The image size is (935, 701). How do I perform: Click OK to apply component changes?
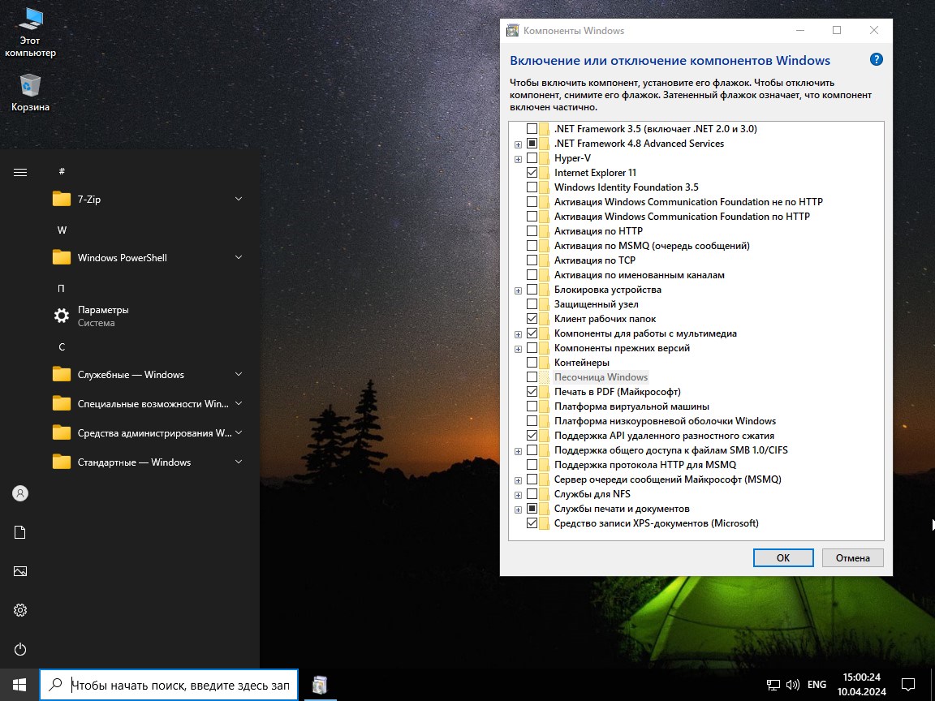pos(783,558)
